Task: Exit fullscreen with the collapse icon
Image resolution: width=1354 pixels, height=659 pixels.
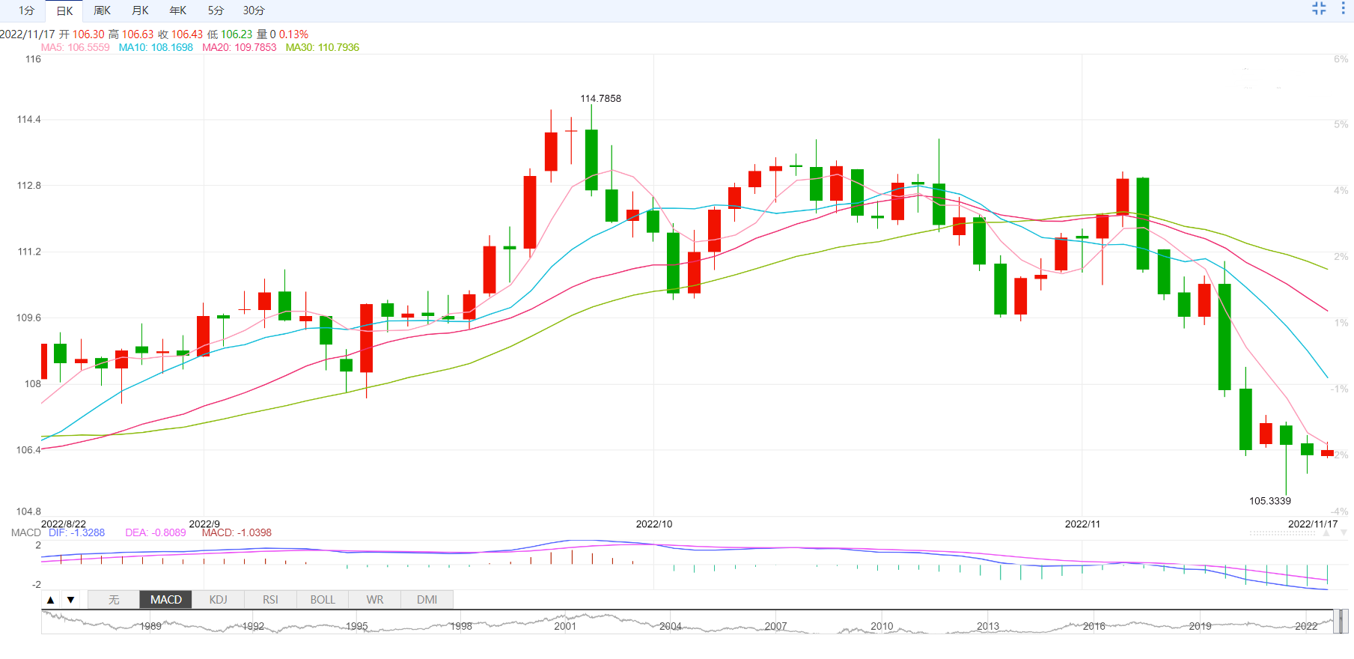Action: [x=1319, y=9]
